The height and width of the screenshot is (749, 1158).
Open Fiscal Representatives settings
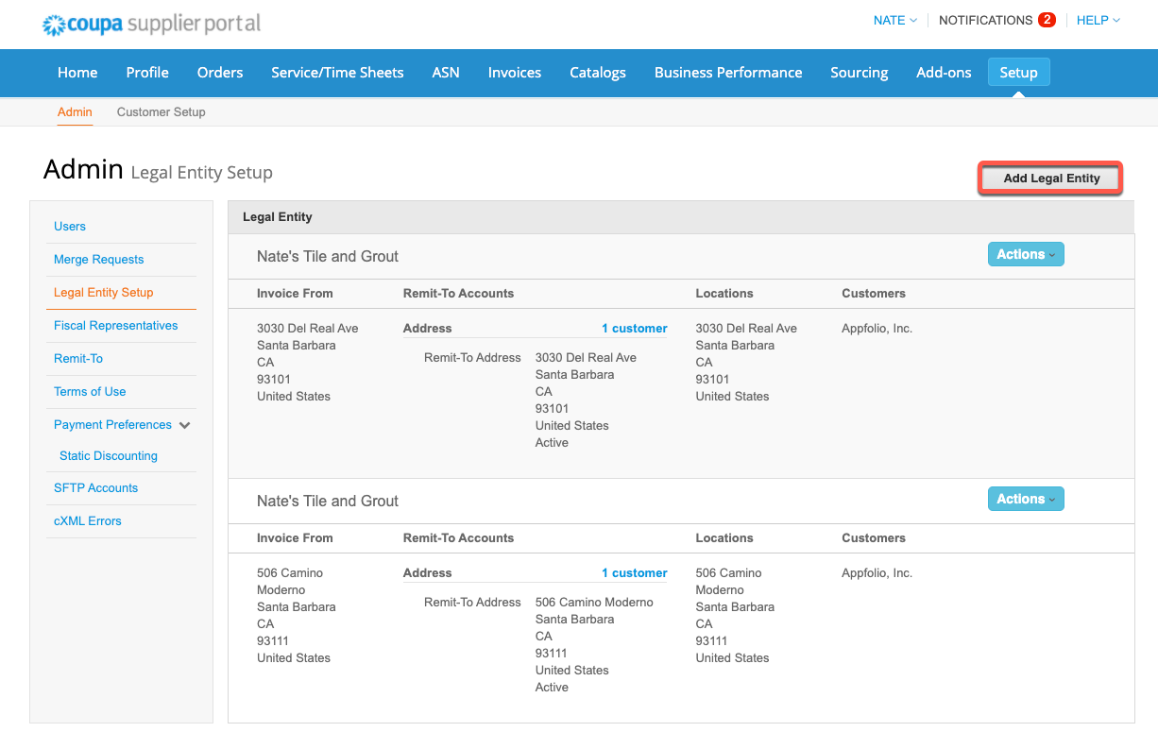tap(115, 325)
